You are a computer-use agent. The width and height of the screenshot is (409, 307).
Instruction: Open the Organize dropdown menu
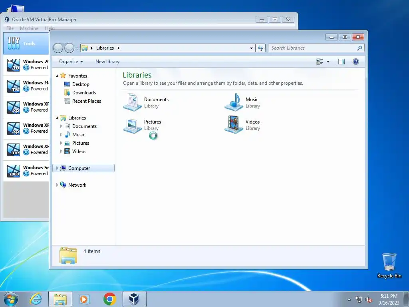tap(71, 62)
